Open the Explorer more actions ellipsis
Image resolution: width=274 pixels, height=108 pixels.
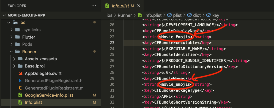coord(94,6)
